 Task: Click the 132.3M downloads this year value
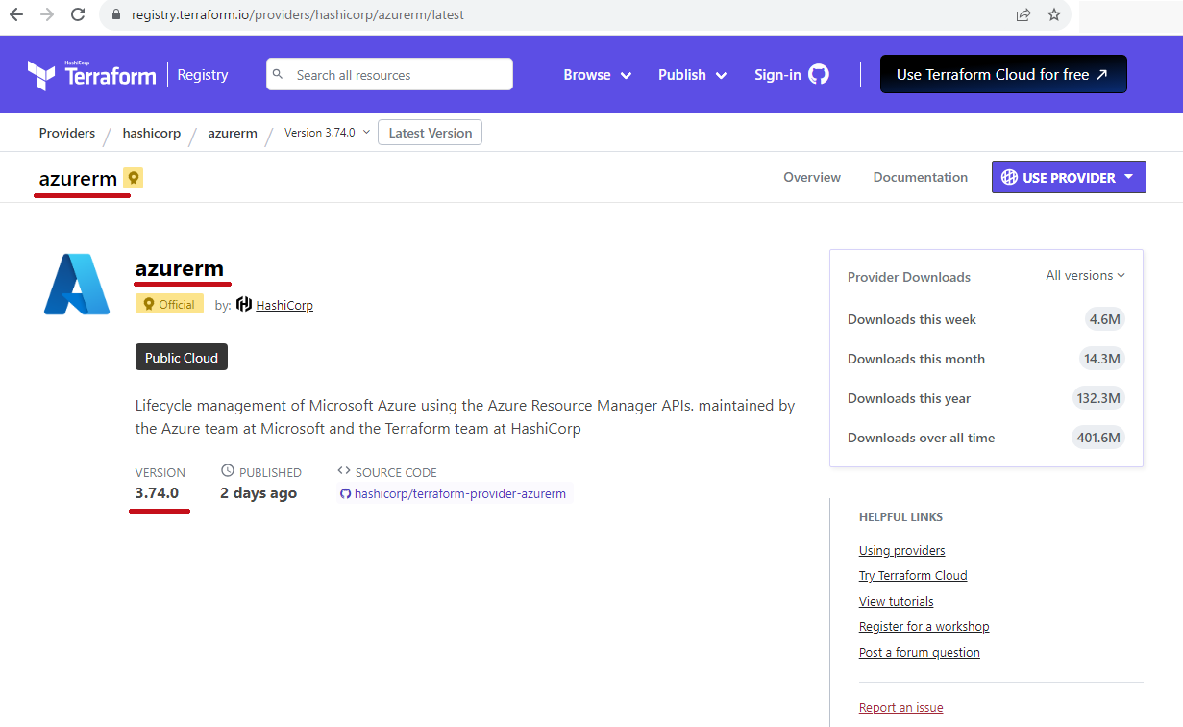click(x=1099, y=398)
